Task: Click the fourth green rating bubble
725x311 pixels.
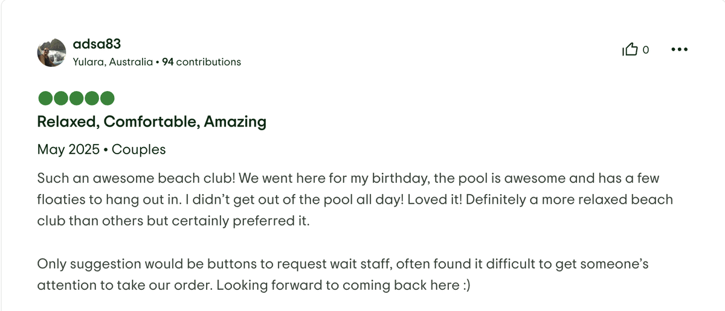Action: click(91, 98)
